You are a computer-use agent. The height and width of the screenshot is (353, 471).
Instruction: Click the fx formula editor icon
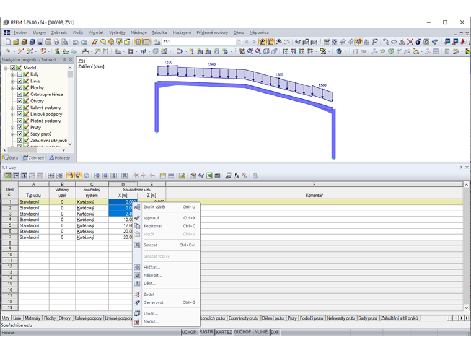tap(236, 176)
